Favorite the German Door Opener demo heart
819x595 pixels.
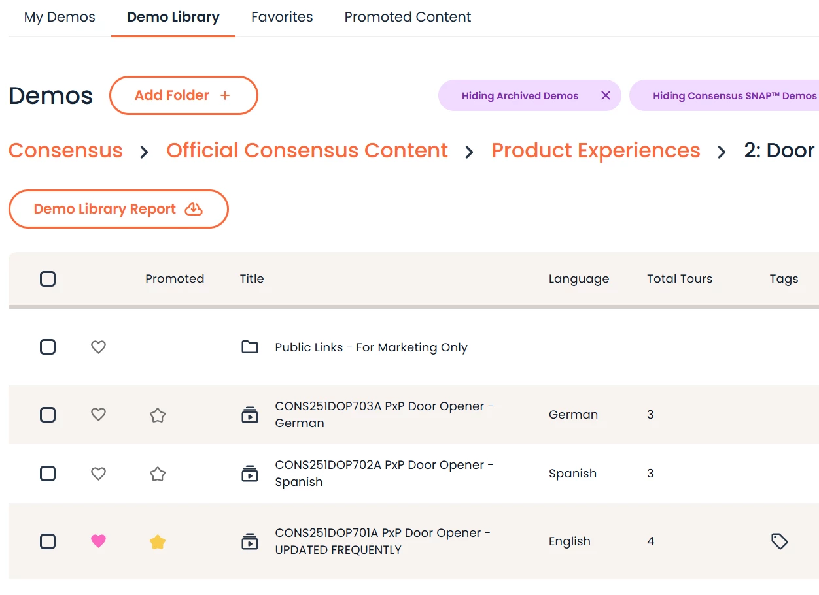[x=98, y=414]
